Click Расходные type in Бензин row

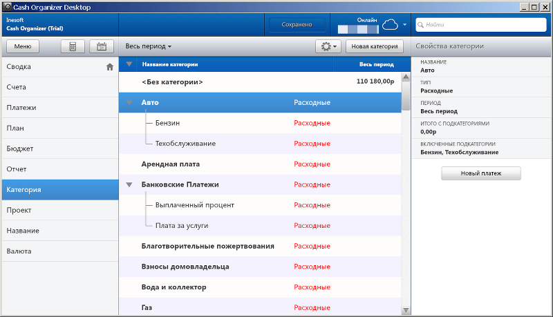click(x=312, y=123)
